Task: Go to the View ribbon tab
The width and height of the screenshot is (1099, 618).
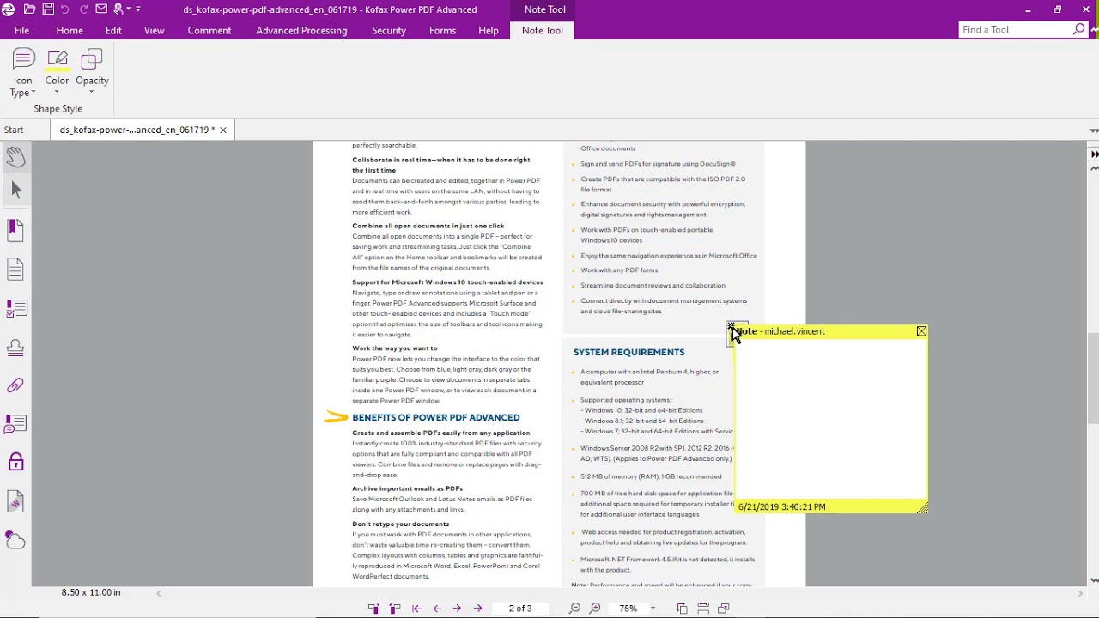Action: click(x=155, y=30)
